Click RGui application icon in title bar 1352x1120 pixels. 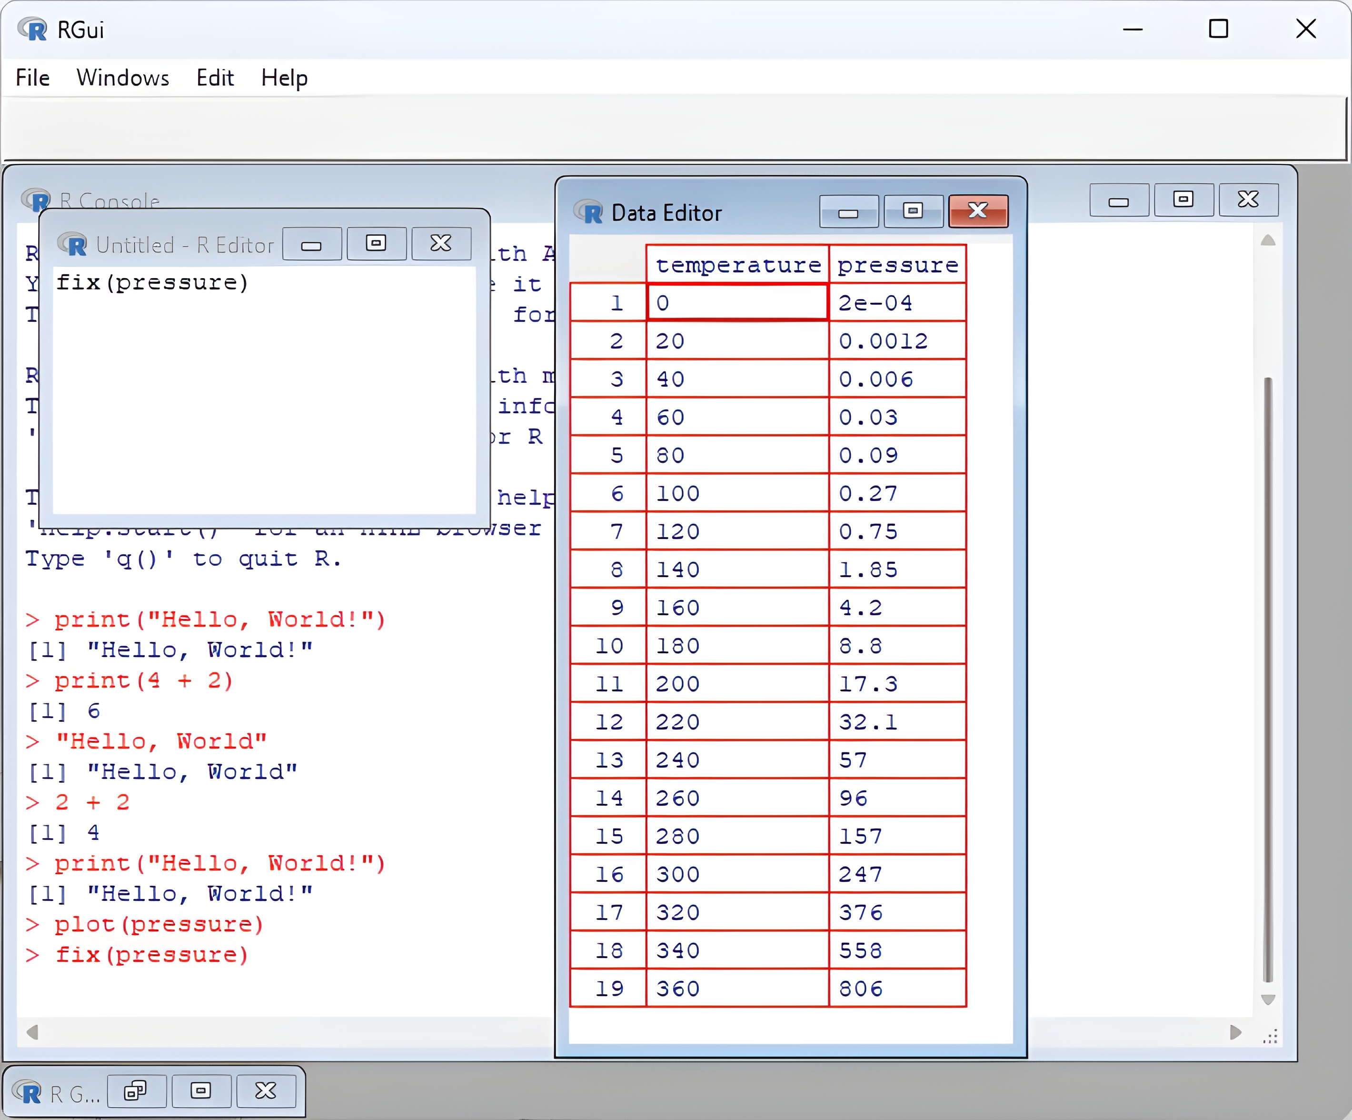[32, 30]
